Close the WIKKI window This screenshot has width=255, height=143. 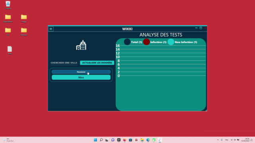(205, 28)
